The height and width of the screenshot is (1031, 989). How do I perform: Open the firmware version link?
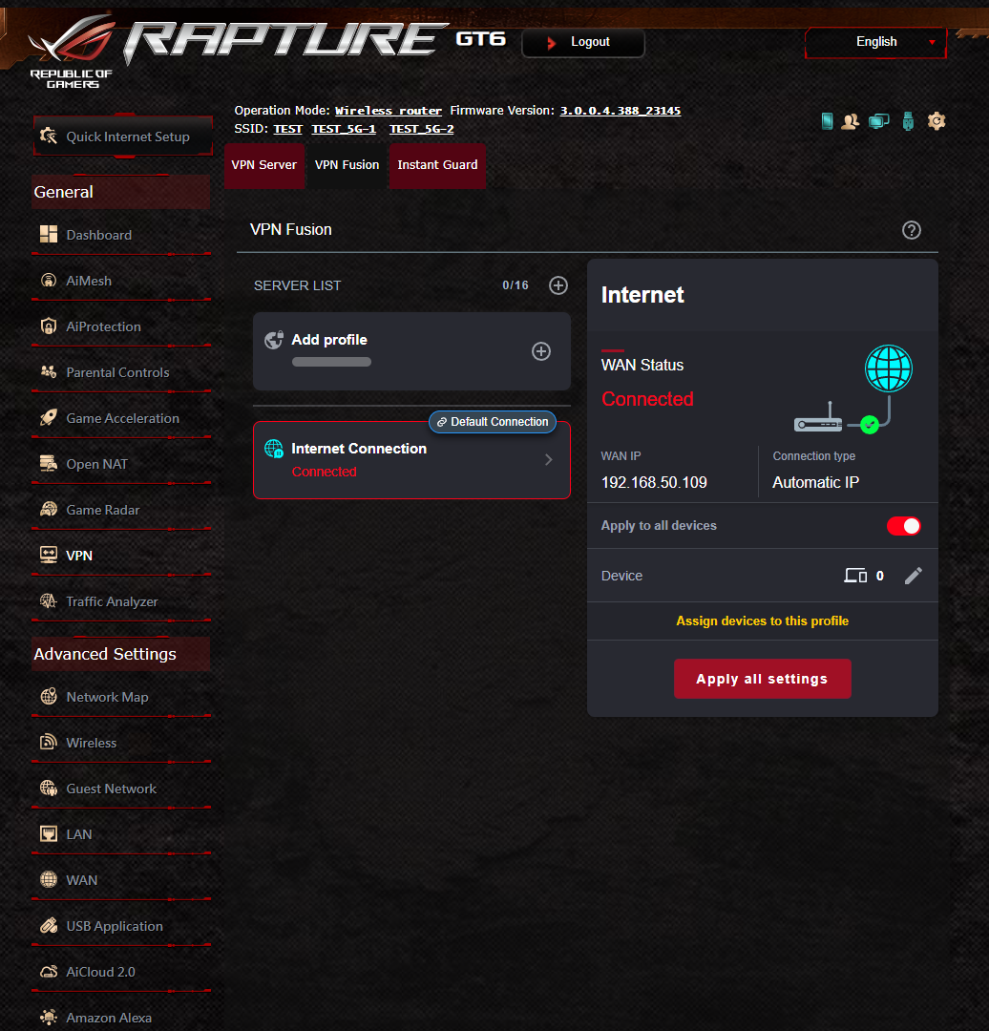tap(620, 110)
